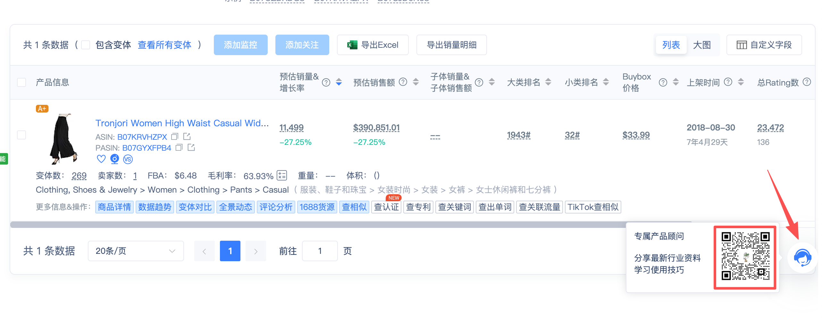The height and width of the screenshot is (325, 822).
Task: Switch to 大图 view
Action: click(702, 45)
